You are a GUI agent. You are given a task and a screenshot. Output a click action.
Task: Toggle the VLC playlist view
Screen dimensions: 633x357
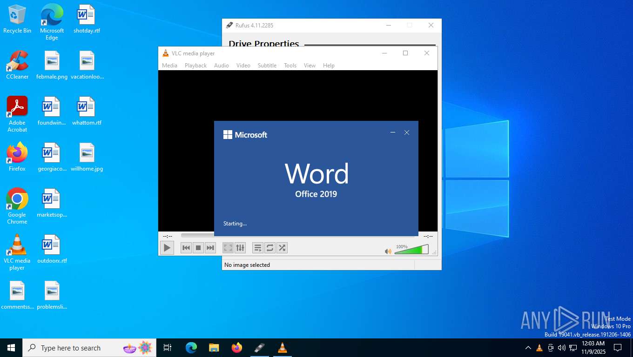(x=258, y=248)
